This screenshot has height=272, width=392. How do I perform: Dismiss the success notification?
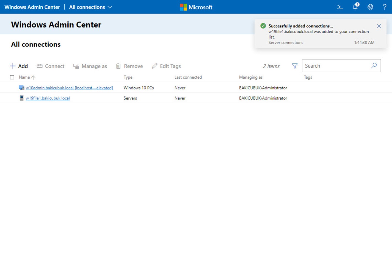coord(379,26)
